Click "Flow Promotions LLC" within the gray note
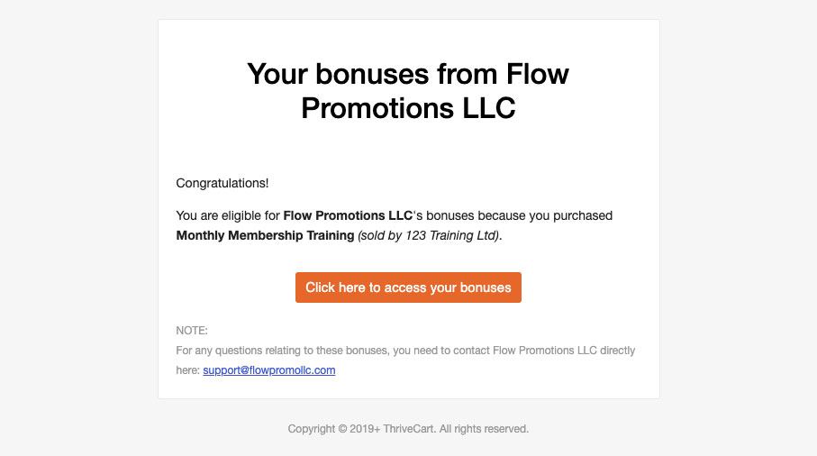The height and width of the screenshot is (456, 817). [544, 351]
